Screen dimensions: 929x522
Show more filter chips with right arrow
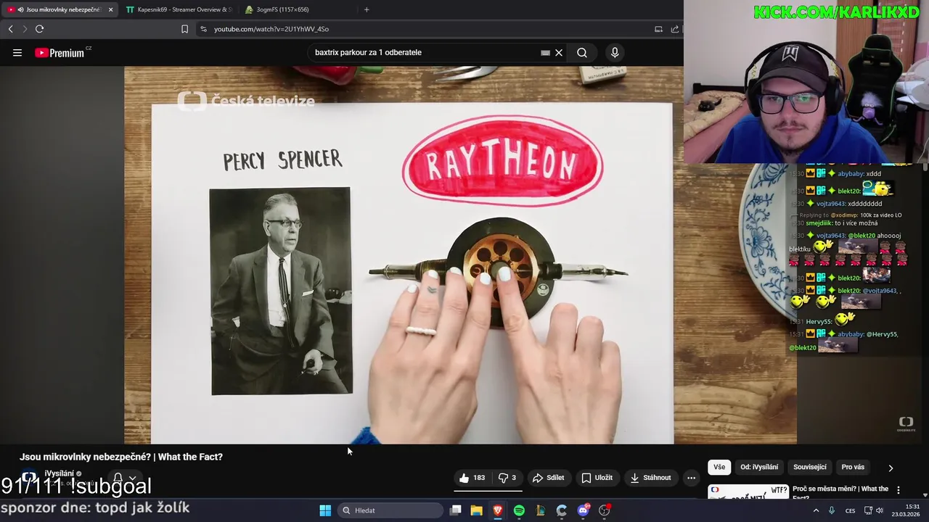(x=891, y=468)
